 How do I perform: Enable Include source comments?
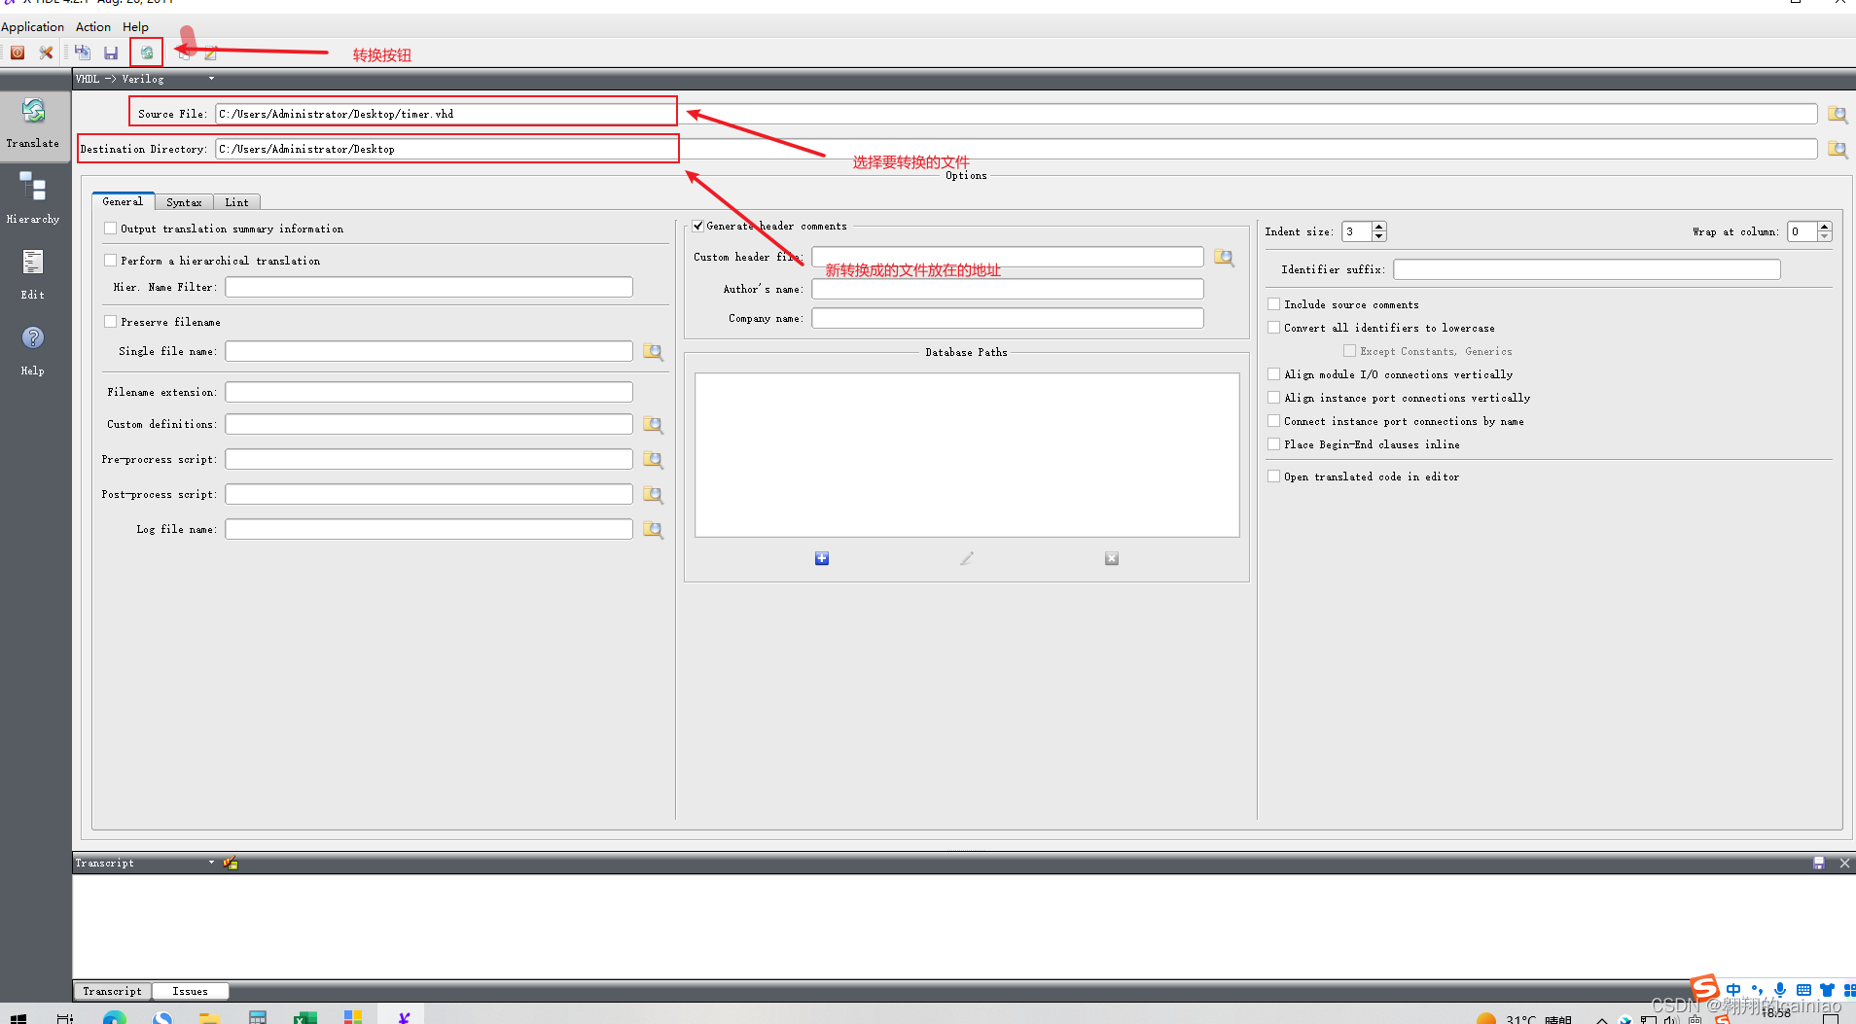1274,304
